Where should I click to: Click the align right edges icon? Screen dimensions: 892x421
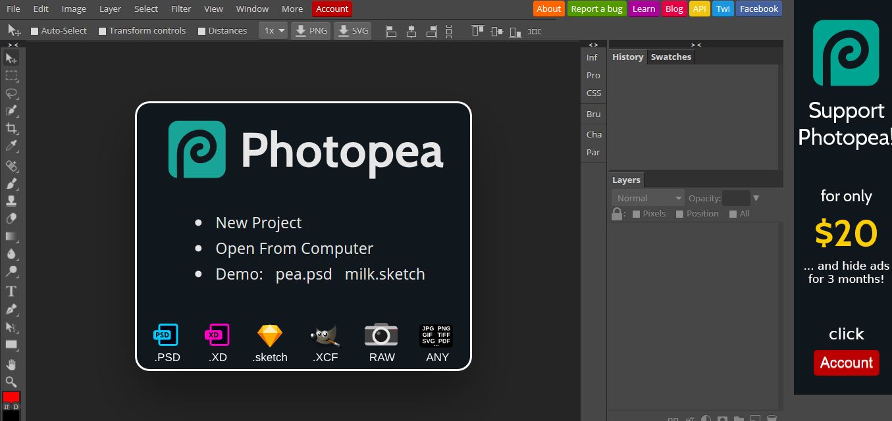432,31
